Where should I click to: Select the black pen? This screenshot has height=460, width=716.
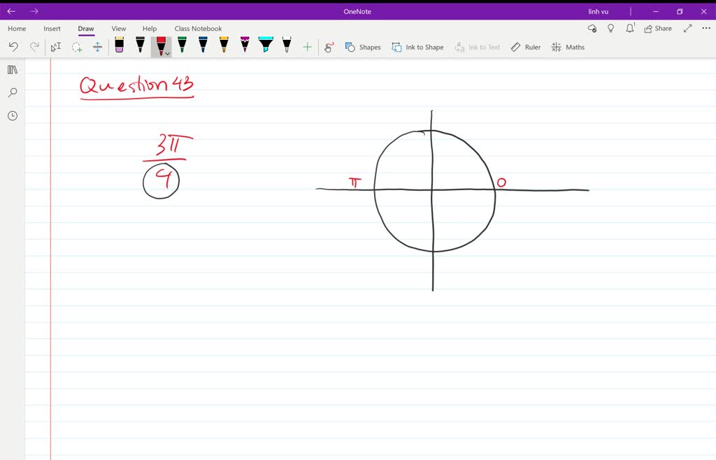(x=140, y=46)
